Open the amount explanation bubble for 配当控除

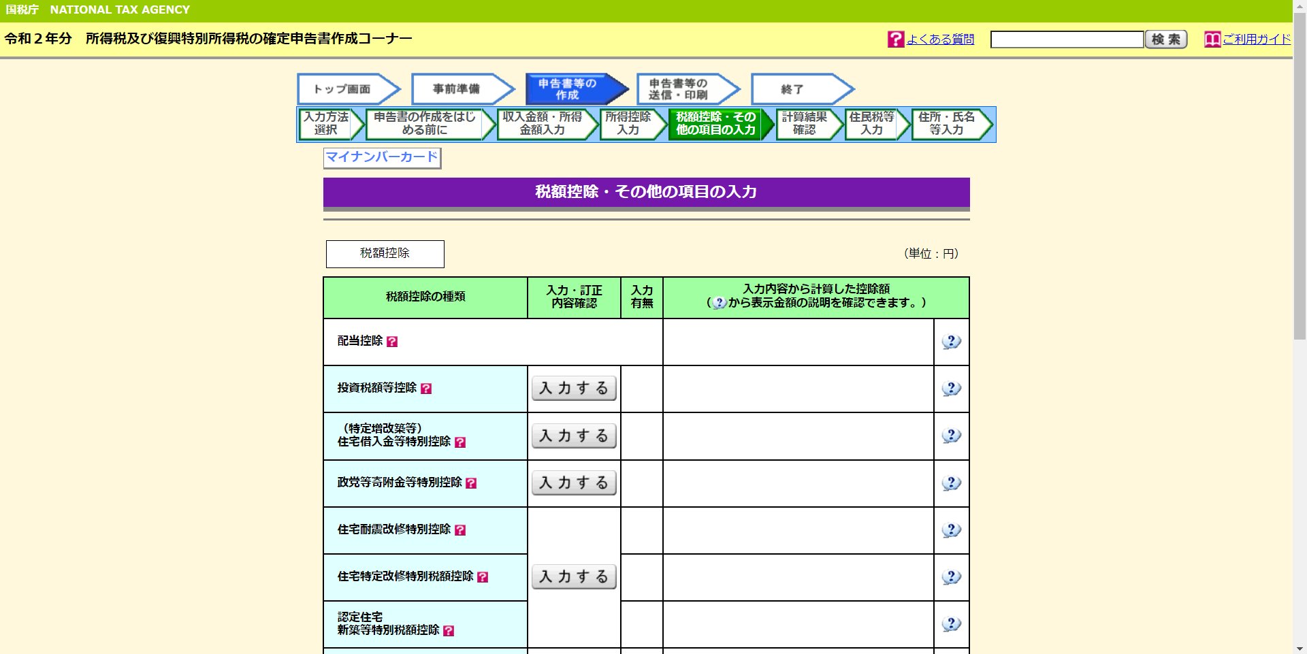pos(951,342)
